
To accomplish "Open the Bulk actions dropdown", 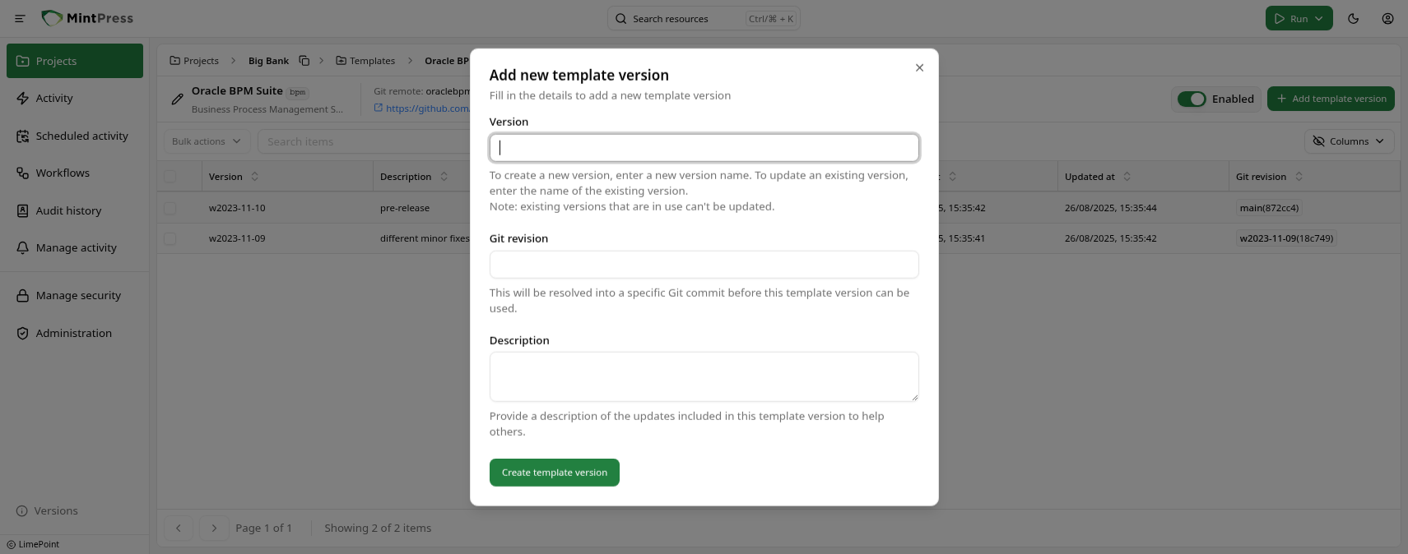I will click(x=207, y=141).
